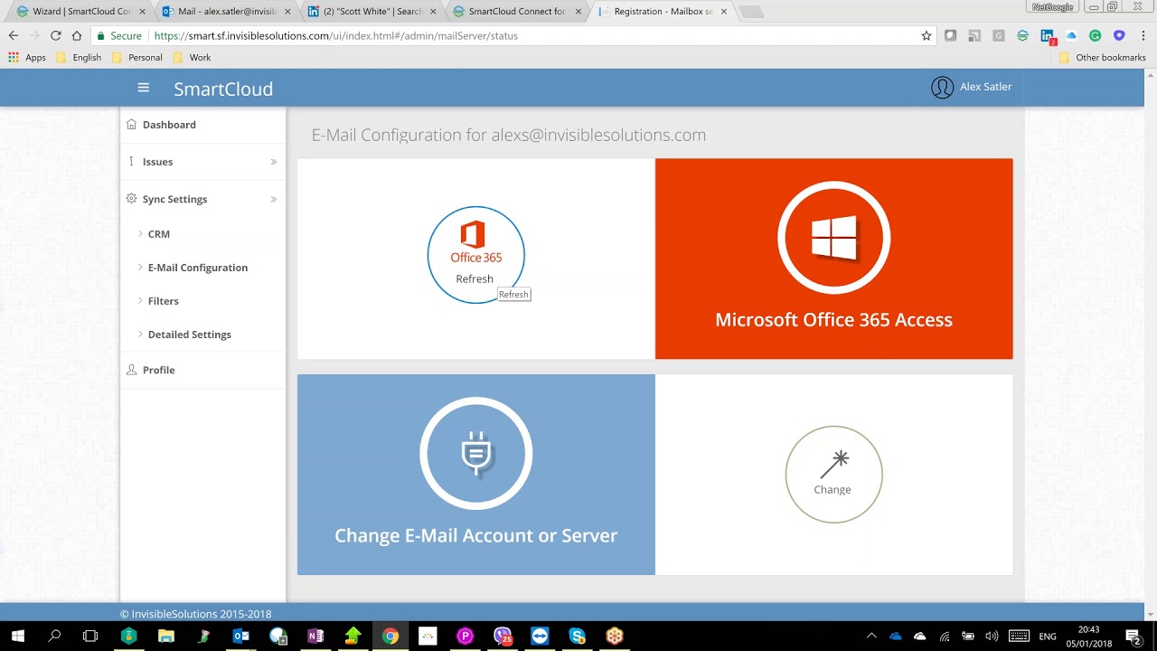Click the browser back arrow
Screen dimensions: 1157x651
pos(13,36)
